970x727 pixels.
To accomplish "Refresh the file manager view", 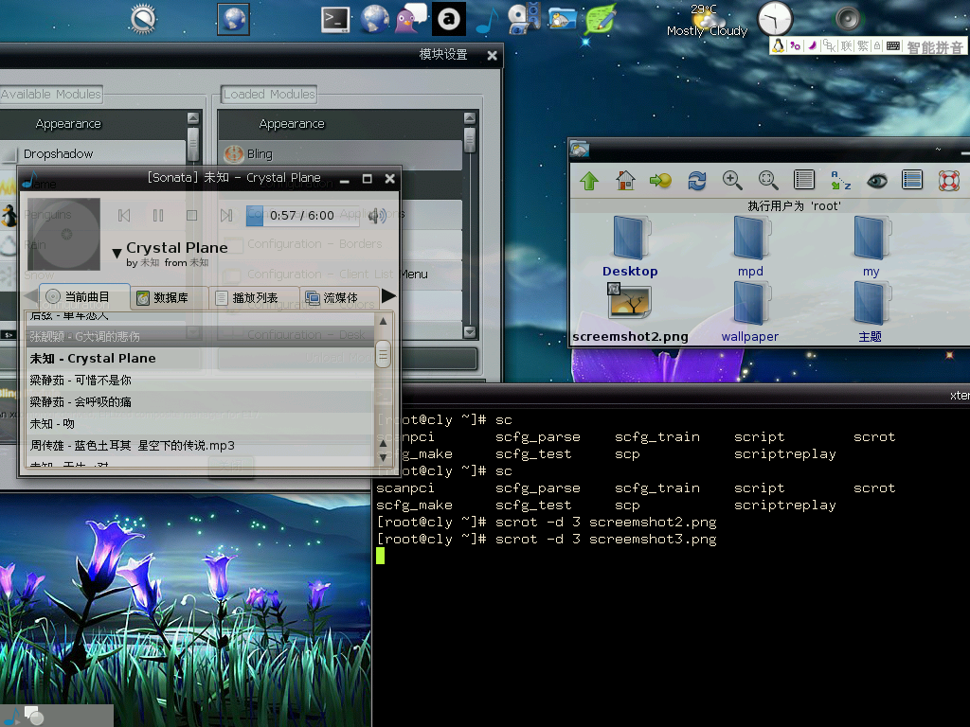I will tap(696, 181).
